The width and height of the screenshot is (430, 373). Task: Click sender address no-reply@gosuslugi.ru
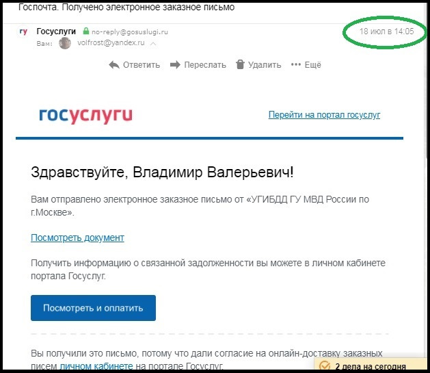[130, 32]
